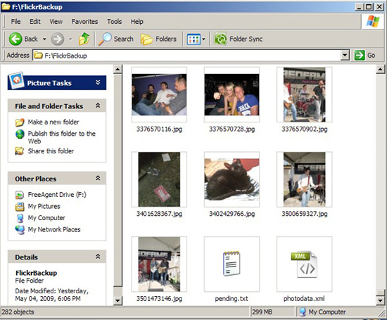Click the My Computer status bar icon
Image resolution: width=387 pixels, height=320 pixels.
click(x=303, y=312)
